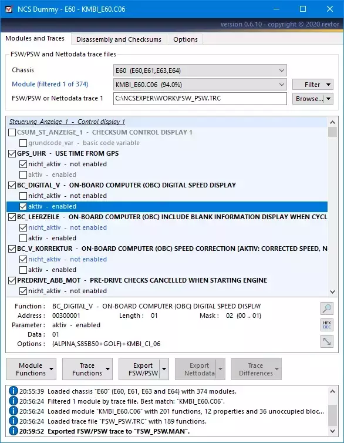This screenshot has width=344, height=443.
Task: Expand the Chassis E60 combo box
Action: click(x=200, y=71)
